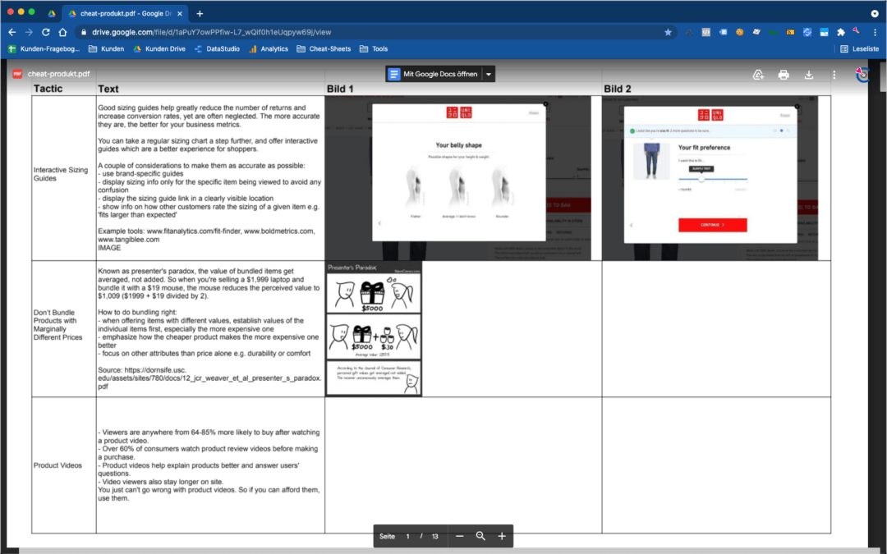Screen dimensions: 887x554
Task: Open the browser home page
Action: [x=62, y=31]
